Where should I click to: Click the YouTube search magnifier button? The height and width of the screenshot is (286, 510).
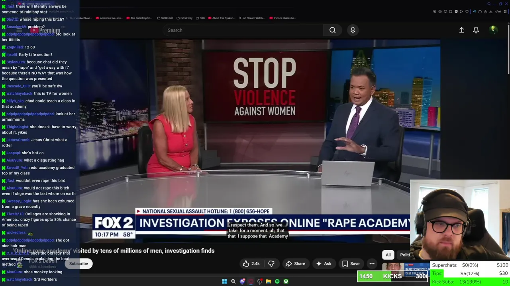tap(332, 30)
